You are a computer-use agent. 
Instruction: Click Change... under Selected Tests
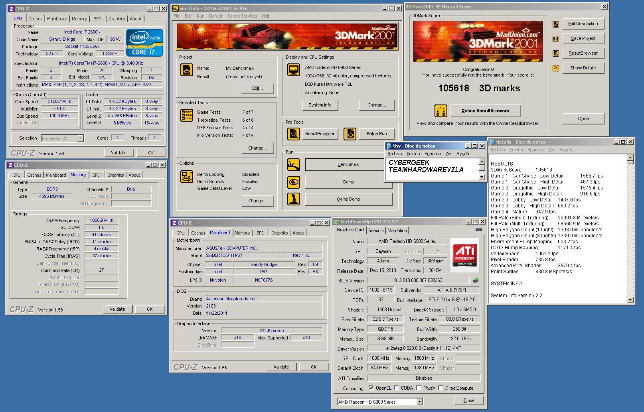click(x=257, y=148)
